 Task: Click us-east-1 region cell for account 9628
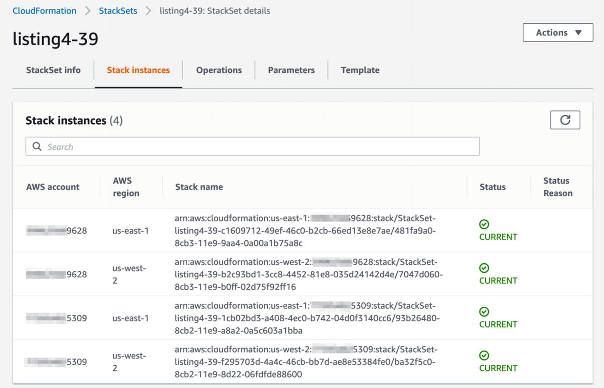click(131, 231)
